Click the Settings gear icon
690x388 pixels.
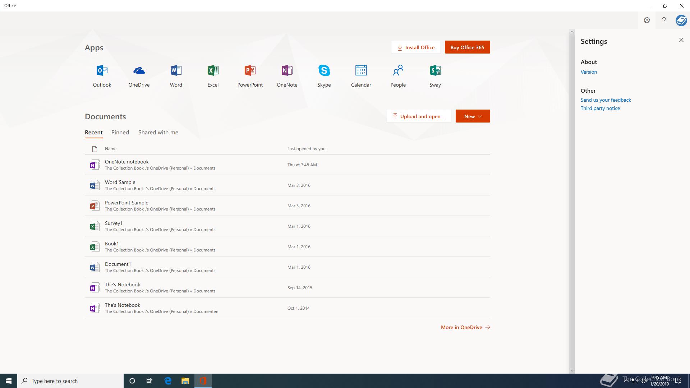(x=647, y=20)
